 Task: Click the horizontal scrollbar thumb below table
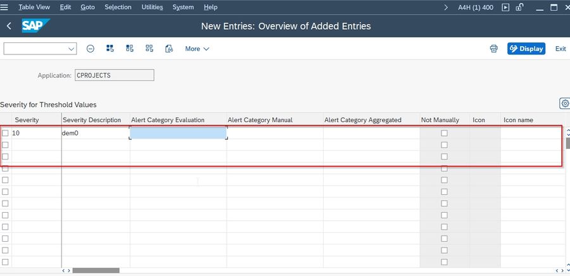pyautogui.click(x=96, y=270)
